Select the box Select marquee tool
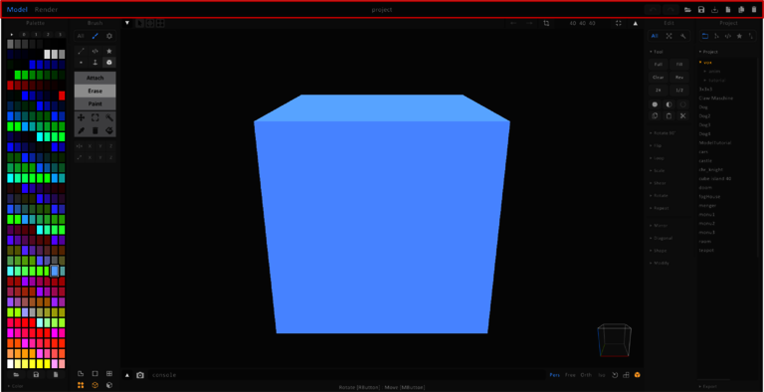The height and width of the screenshot is (392, 764). point(95,117)
